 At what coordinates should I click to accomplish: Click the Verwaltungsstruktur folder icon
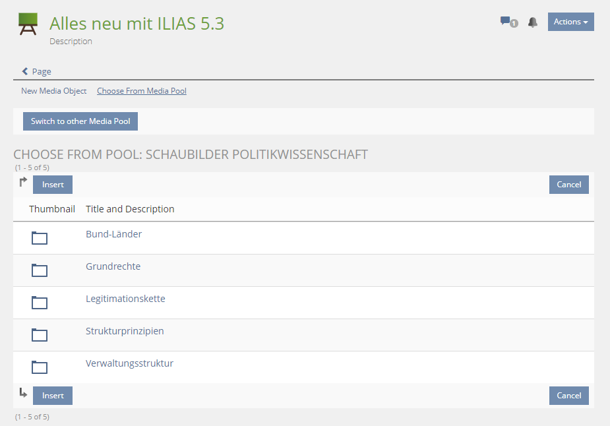point(40,367)
